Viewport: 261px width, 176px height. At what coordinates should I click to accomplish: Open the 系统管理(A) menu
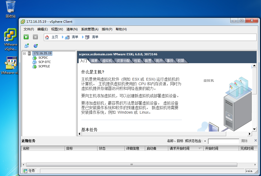pos(90,29)
